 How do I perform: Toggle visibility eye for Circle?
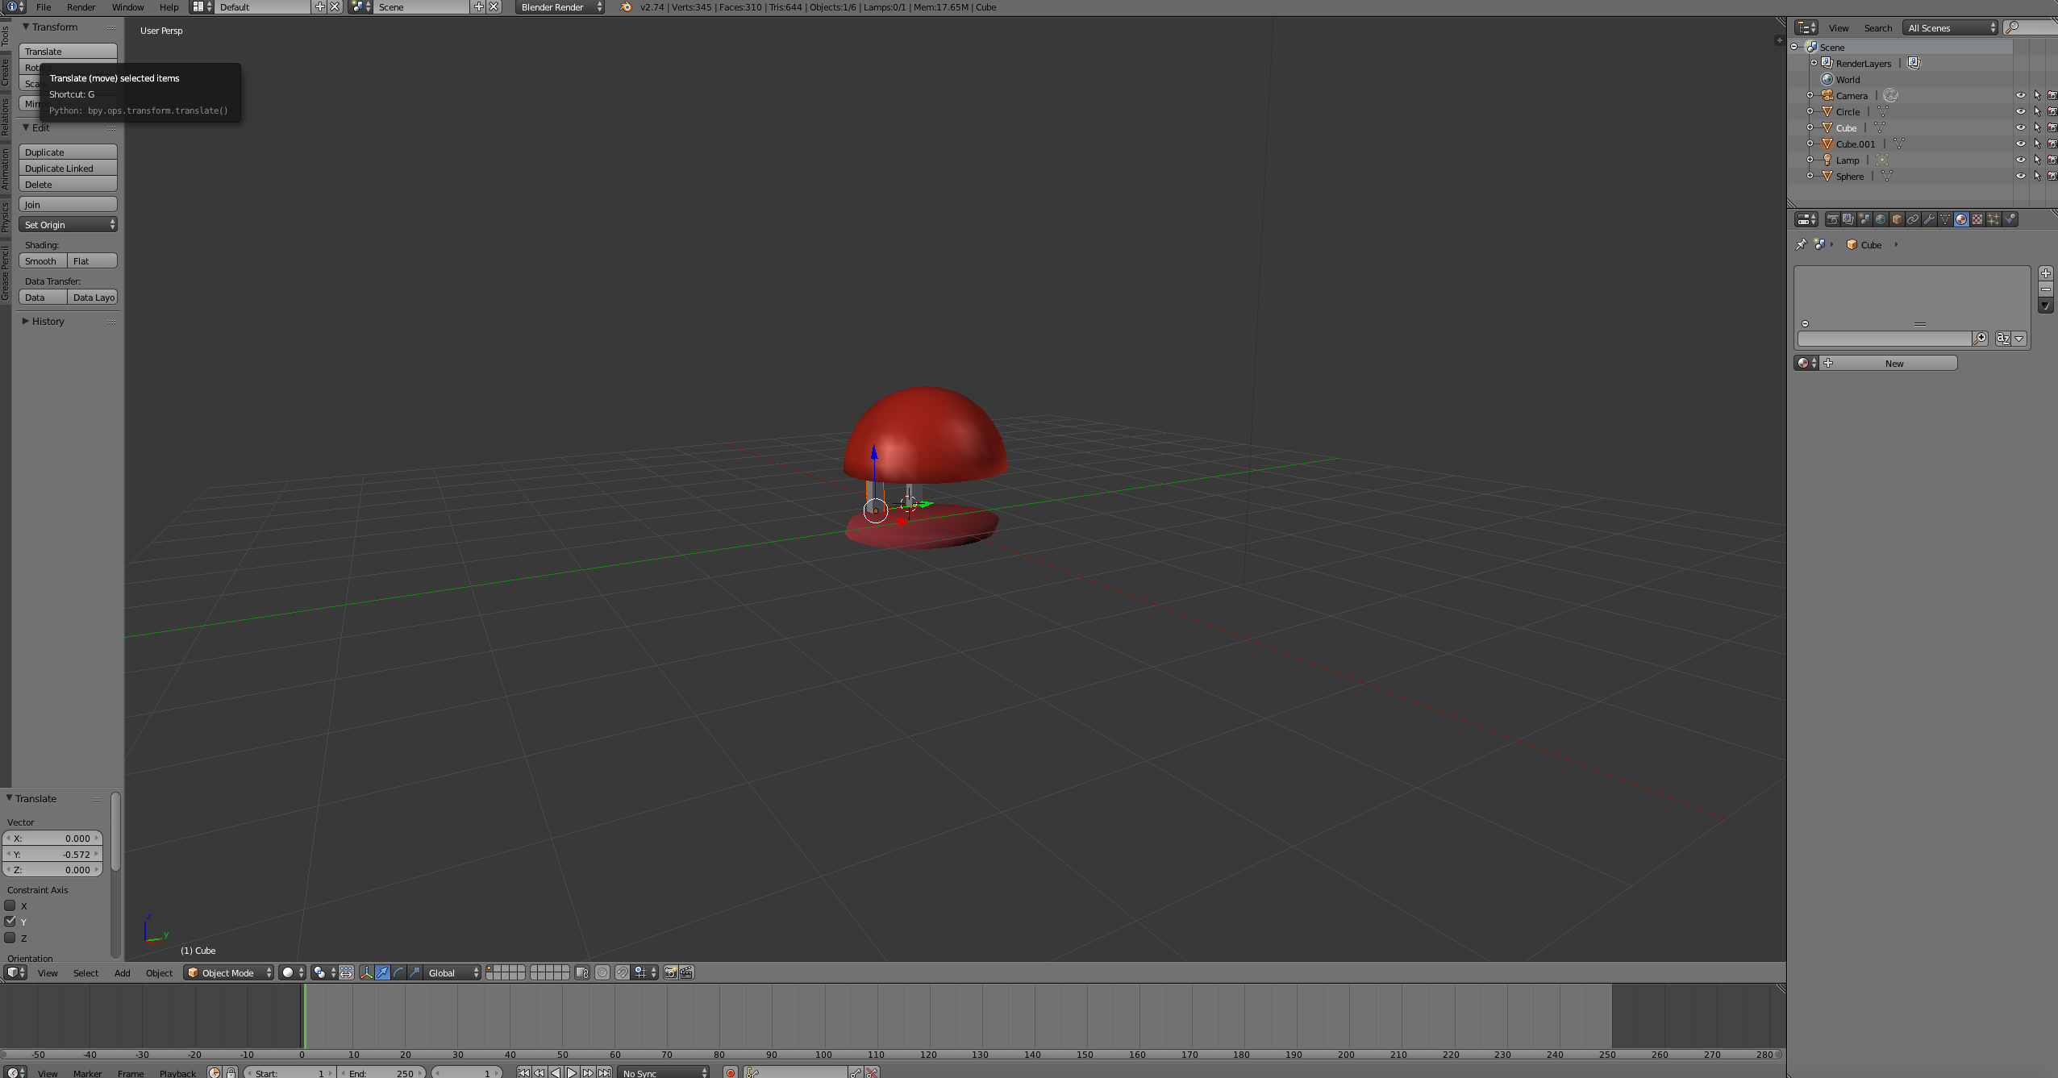pyautogui.click(x=2021, y=111)
